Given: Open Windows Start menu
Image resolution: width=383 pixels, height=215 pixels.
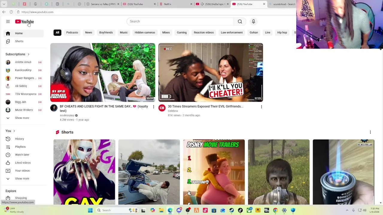Looking at the screenshot, I should click(90, 210).
